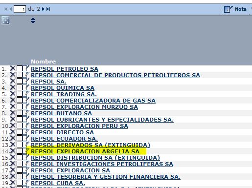The image size is (252, 188).
Task: Open REPSOL PETROLEO SA company link
Action: [65, 69]
